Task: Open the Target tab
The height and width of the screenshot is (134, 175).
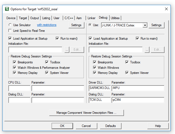Action: click(x=23, y=18)
